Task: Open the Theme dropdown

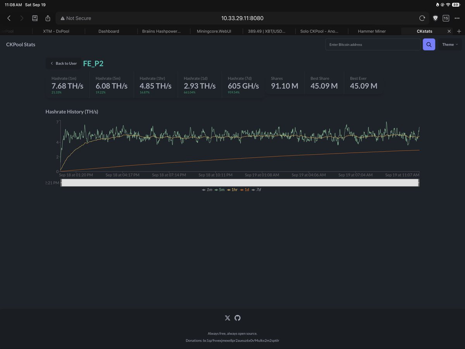Action: tap(450, 45)
